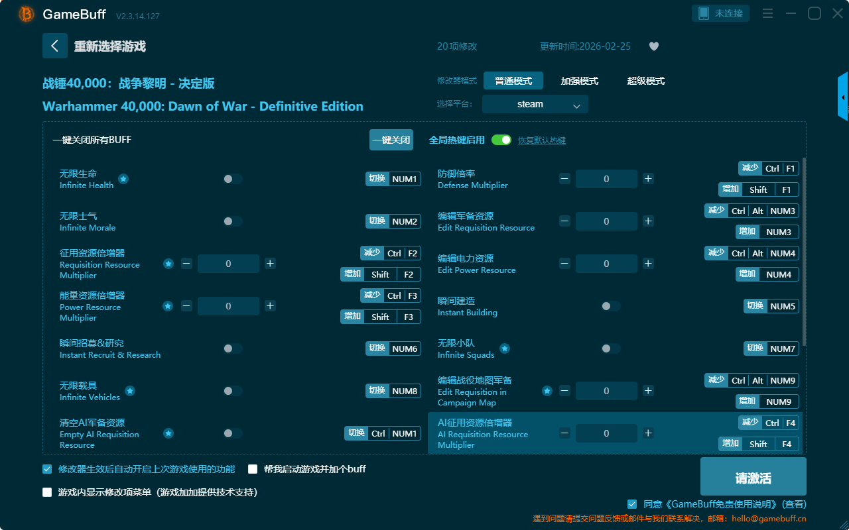Select 超级模式 super mode tab
Screen dimensions: 849x530
click(x=645, y=81)
